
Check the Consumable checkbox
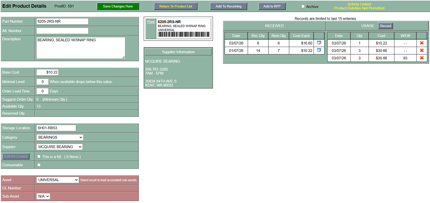point(39,165)
